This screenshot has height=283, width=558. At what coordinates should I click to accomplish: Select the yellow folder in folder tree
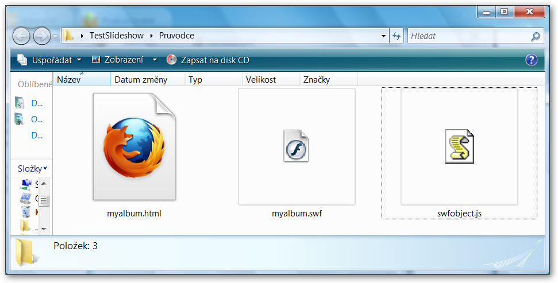(25, 226)
